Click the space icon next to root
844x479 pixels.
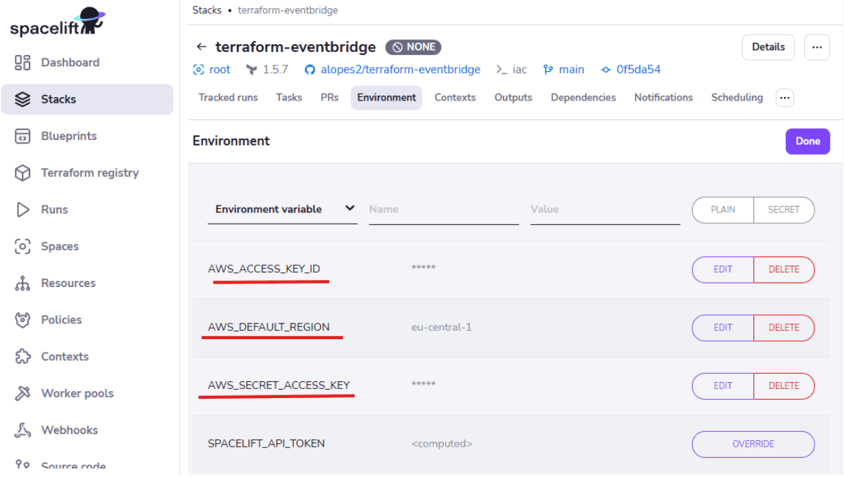coord(198,70)
